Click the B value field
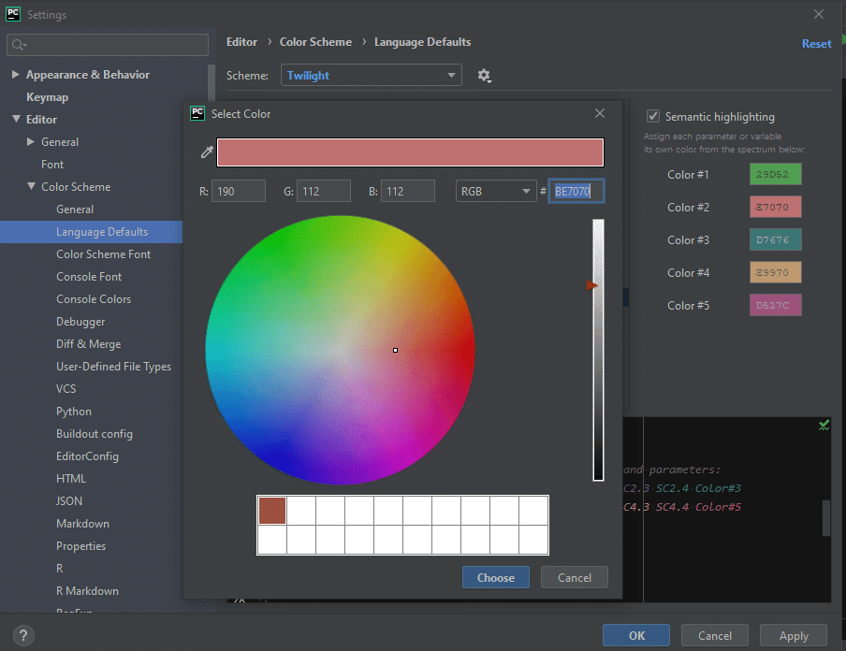The width and height of the screenshot is (846, 651). (x=408, y=191)
